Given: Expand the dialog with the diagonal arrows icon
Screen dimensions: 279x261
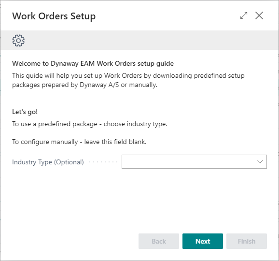Looking at the screenshot, I should click(244, 15).
